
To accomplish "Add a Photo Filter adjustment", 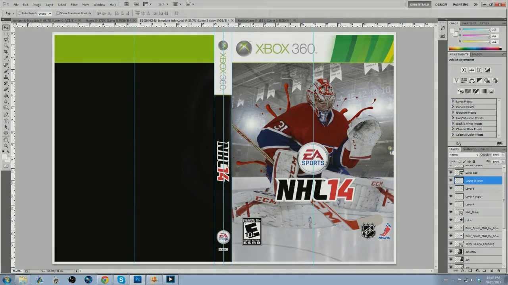I will pos(487,81).
